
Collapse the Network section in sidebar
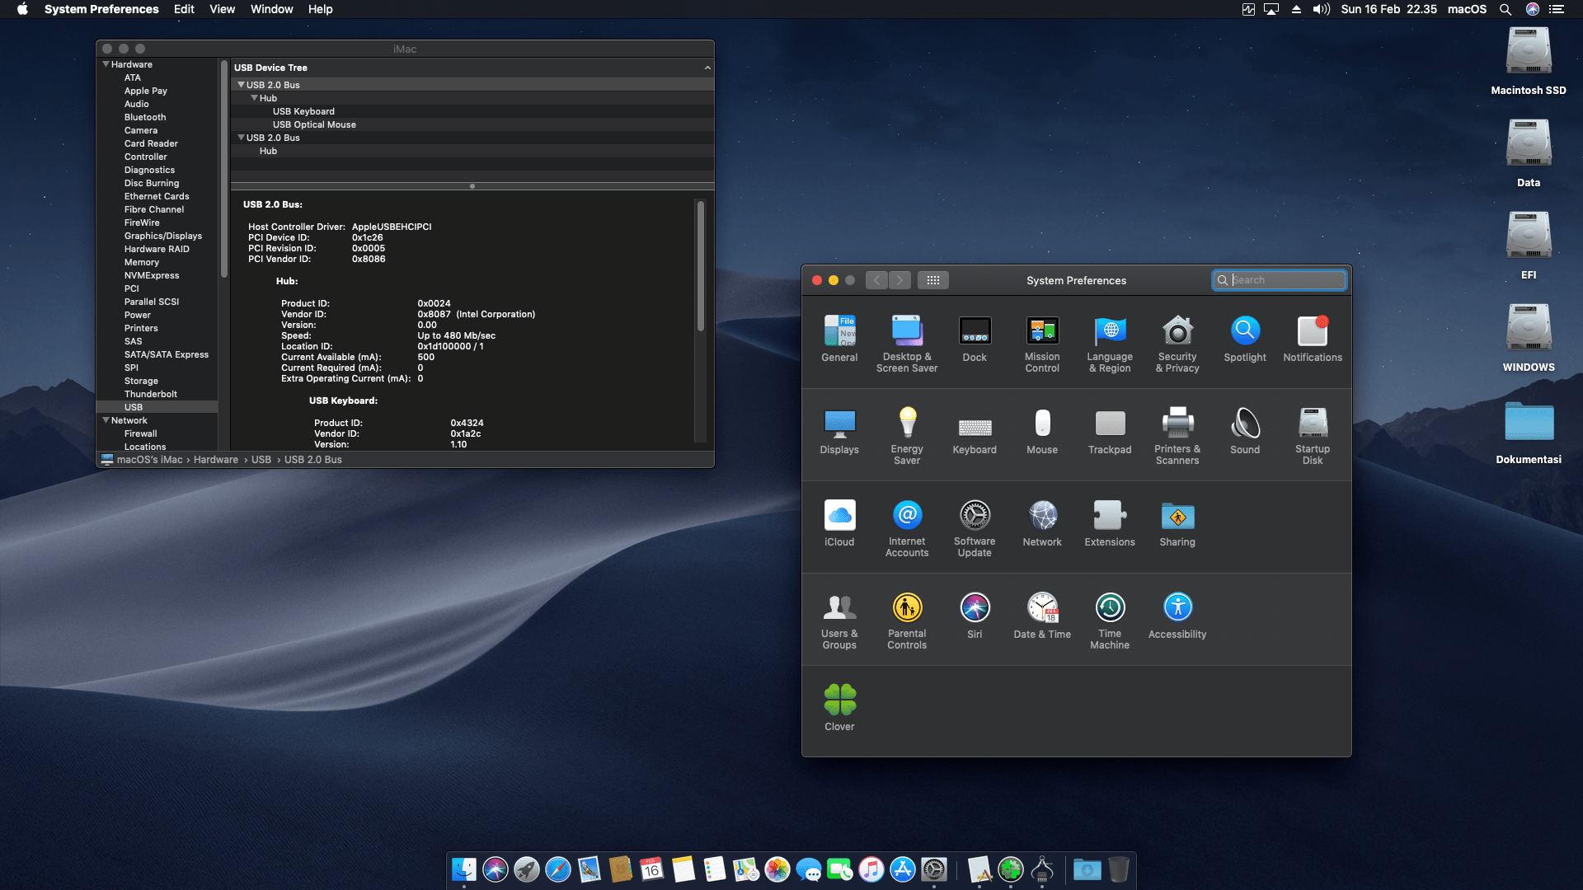106,420
